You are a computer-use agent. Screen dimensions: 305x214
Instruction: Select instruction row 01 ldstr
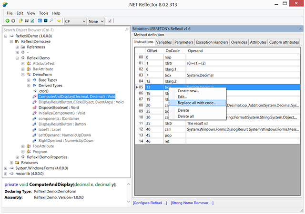(x=217, y=63)
